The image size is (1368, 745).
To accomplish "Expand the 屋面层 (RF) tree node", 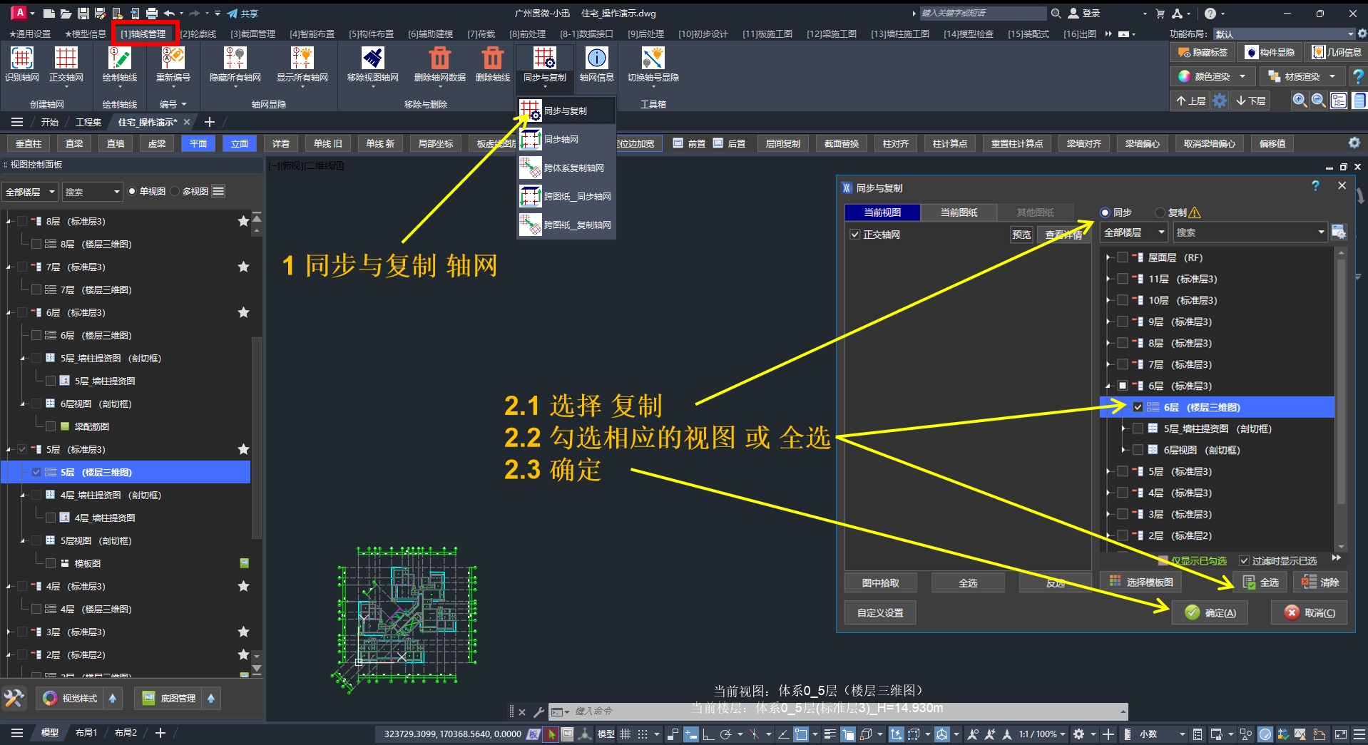I will pyautogui.click(x=1108, y=257).
